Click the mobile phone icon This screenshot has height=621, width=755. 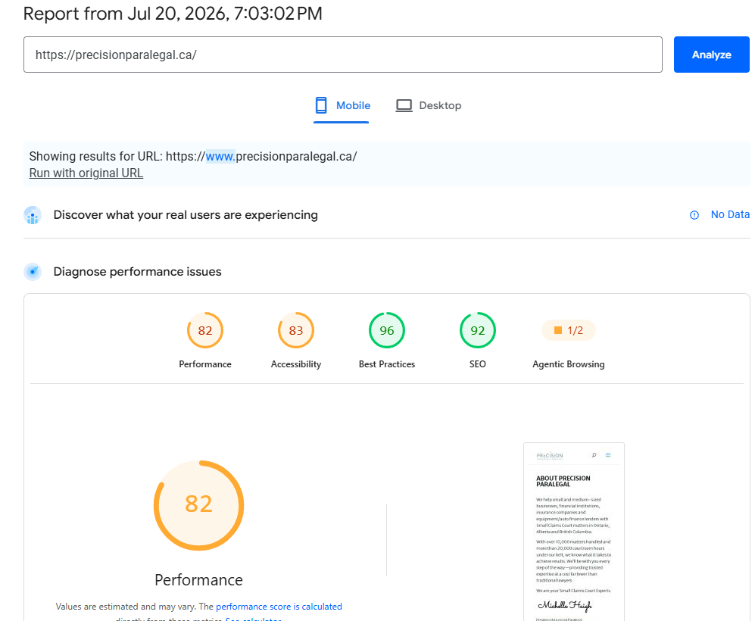(x=321, y=105)
